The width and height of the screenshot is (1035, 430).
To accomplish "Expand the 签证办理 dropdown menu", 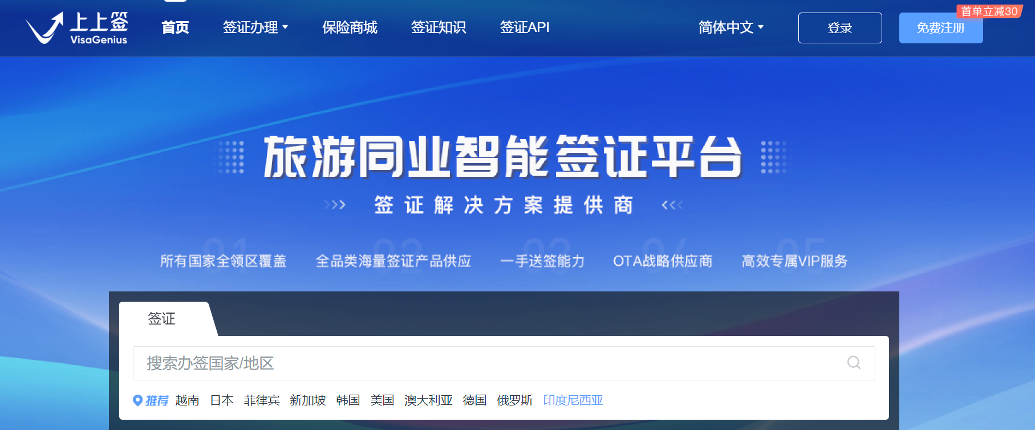I will 255,27.
